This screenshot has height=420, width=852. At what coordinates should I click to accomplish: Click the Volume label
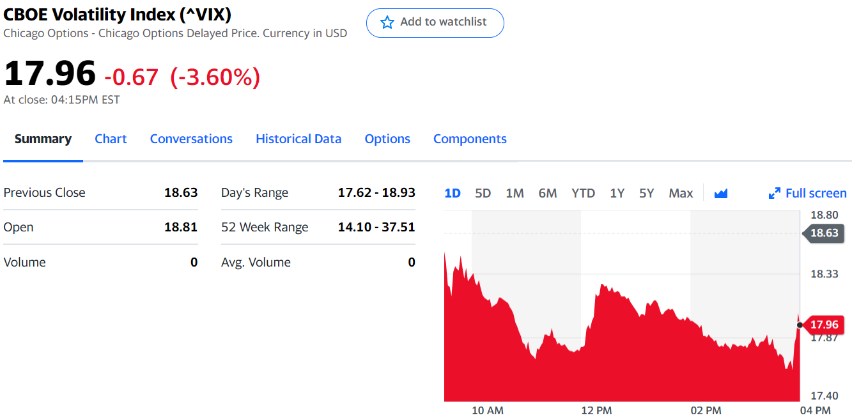click(24, 262)
